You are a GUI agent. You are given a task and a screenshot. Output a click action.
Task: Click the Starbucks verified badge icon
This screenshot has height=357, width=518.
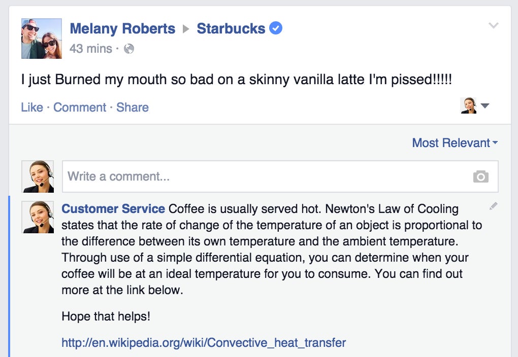coord(276,28)
